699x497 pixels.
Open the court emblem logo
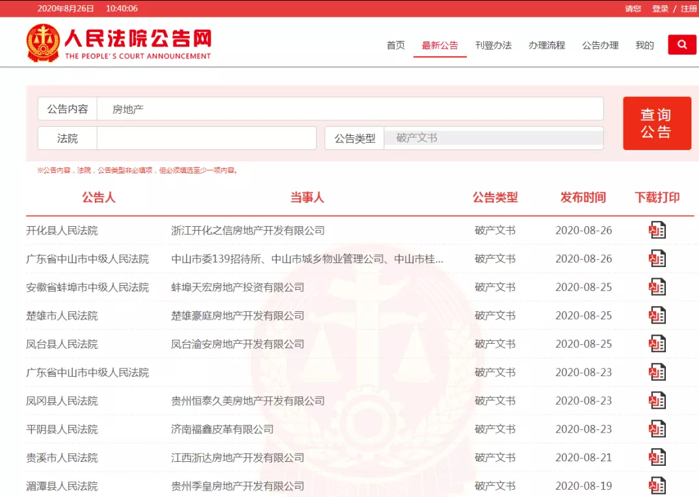(x=43, y=43)
